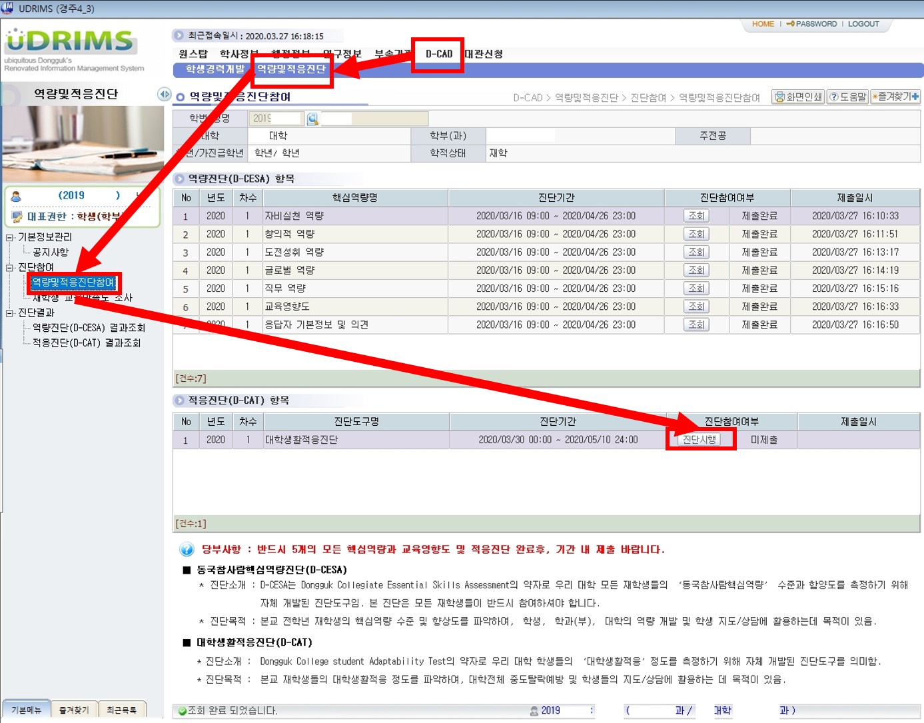The width and height of the screenshot is (924, 723).
Task: Collapse the 진단결과 tree node
Action: click(x=10, y=313)
